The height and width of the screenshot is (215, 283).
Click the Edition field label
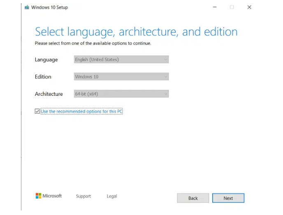pyautogui.click(x=43, y=76)
